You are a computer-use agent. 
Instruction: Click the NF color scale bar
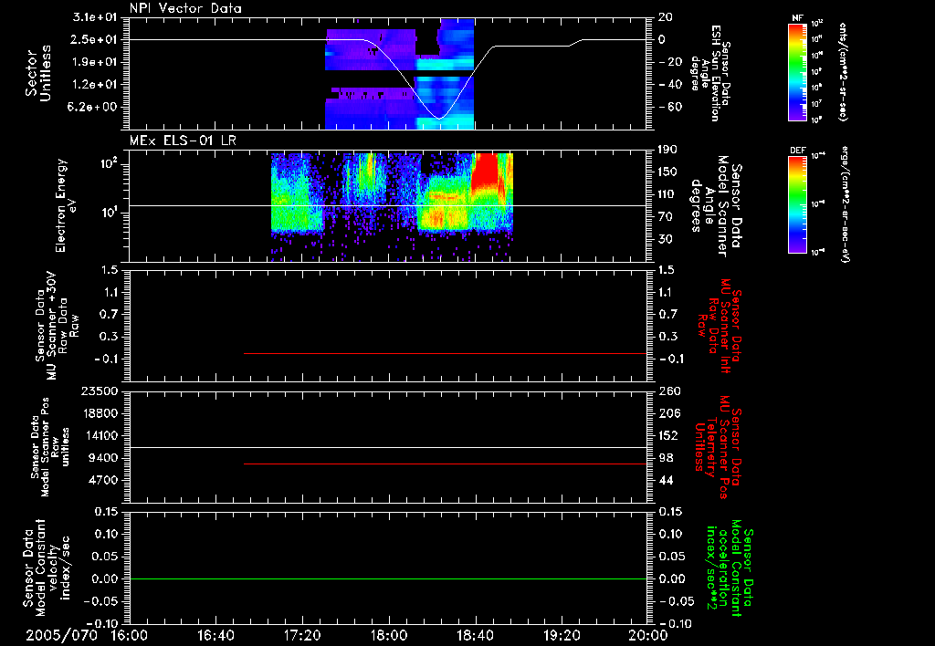(x=797, y=71)
